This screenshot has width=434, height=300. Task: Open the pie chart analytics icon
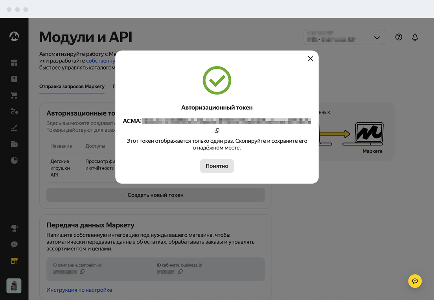point(14,160)
